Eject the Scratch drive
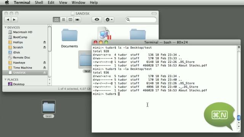Image resolution: width=244 pixels, height=137 pixels. (x=45, y=47)
